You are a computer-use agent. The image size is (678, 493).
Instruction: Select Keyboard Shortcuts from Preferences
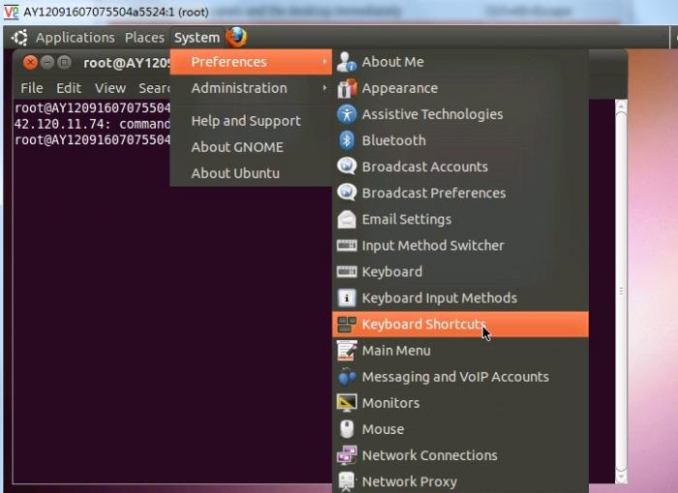(x=423, y=324)
